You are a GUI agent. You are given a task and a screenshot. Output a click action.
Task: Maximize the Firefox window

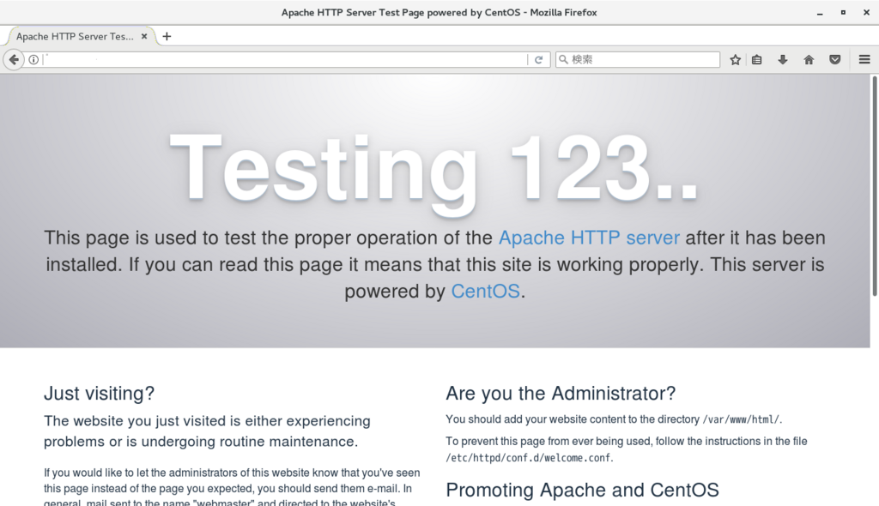tap(843, 12)
